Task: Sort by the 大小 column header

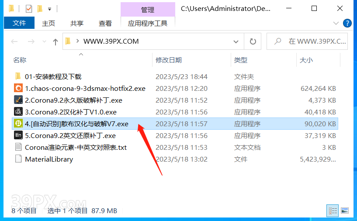Action: 306,60
